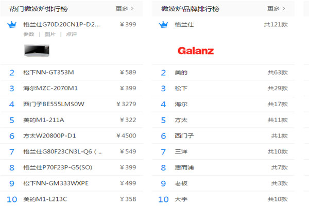Open brand 惠而浦 in brand ranking

coord(184,167)
